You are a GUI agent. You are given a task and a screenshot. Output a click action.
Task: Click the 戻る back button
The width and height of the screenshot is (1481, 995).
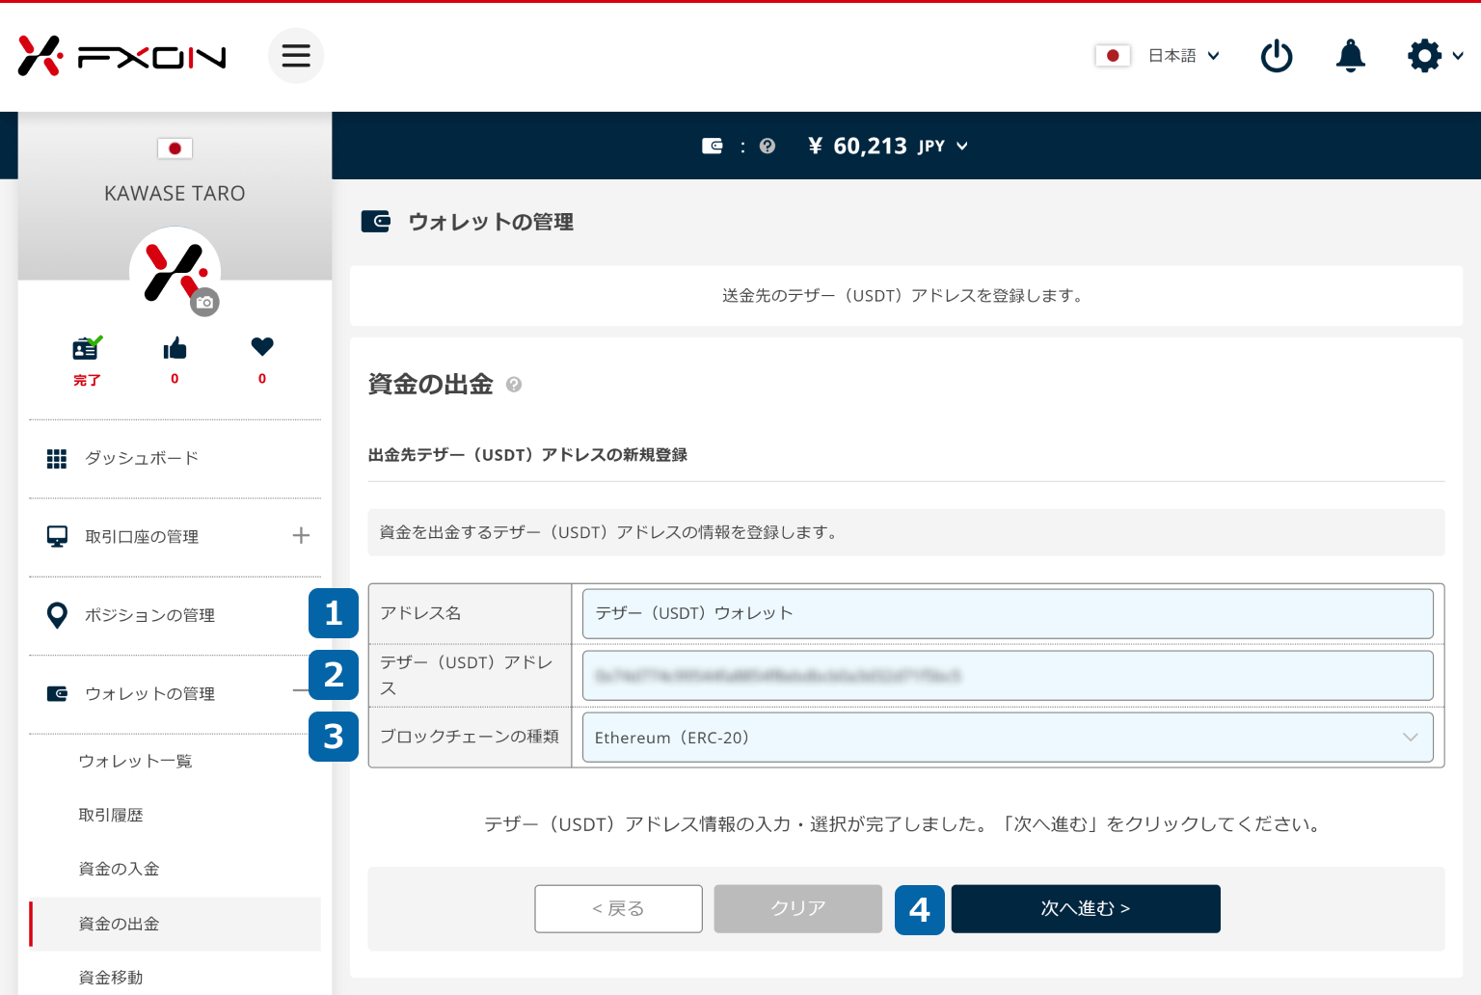click(618, 908)
